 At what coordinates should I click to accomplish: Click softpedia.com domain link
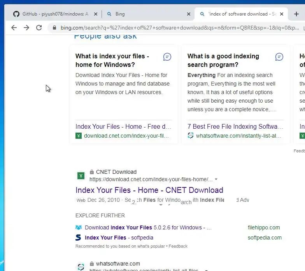tap(265, 238)
